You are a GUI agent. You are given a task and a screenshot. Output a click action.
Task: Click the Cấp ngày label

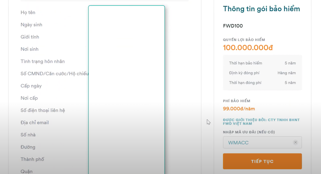click(x=31, y=86)
